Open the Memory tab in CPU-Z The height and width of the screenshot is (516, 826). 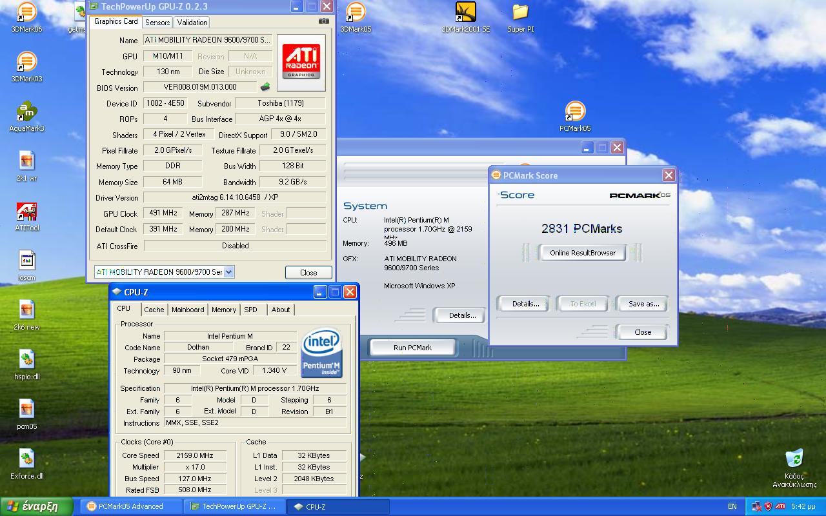224,310
